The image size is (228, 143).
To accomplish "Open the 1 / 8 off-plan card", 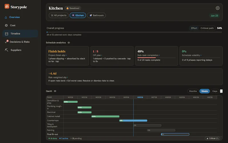I will click(x=112, y=56).
